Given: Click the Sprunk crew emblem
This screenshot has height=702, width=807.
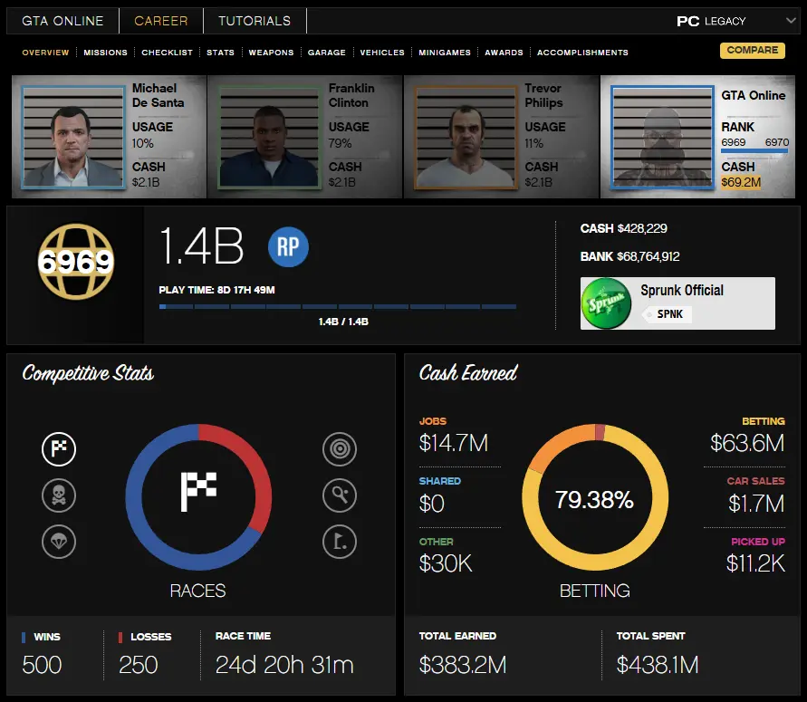Looking at the screenshot, I should click(606, 303).
